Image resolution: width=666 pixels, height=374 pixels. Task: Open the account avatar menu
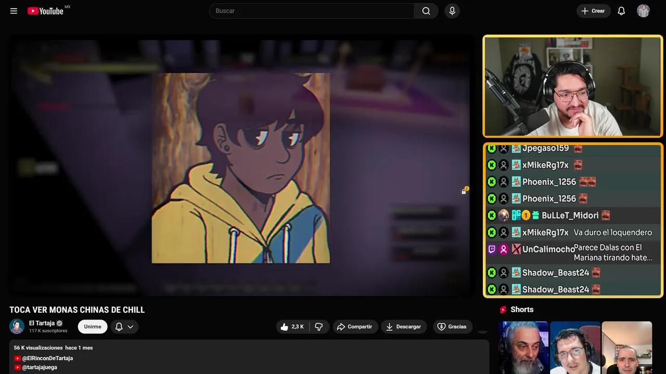tap(643, 11)
